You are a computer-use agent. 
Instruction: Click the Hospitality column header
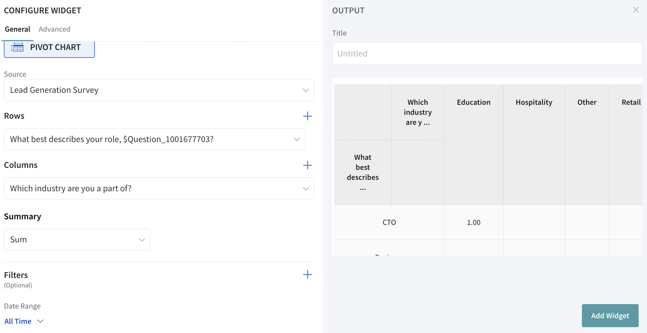pos(534,102)
